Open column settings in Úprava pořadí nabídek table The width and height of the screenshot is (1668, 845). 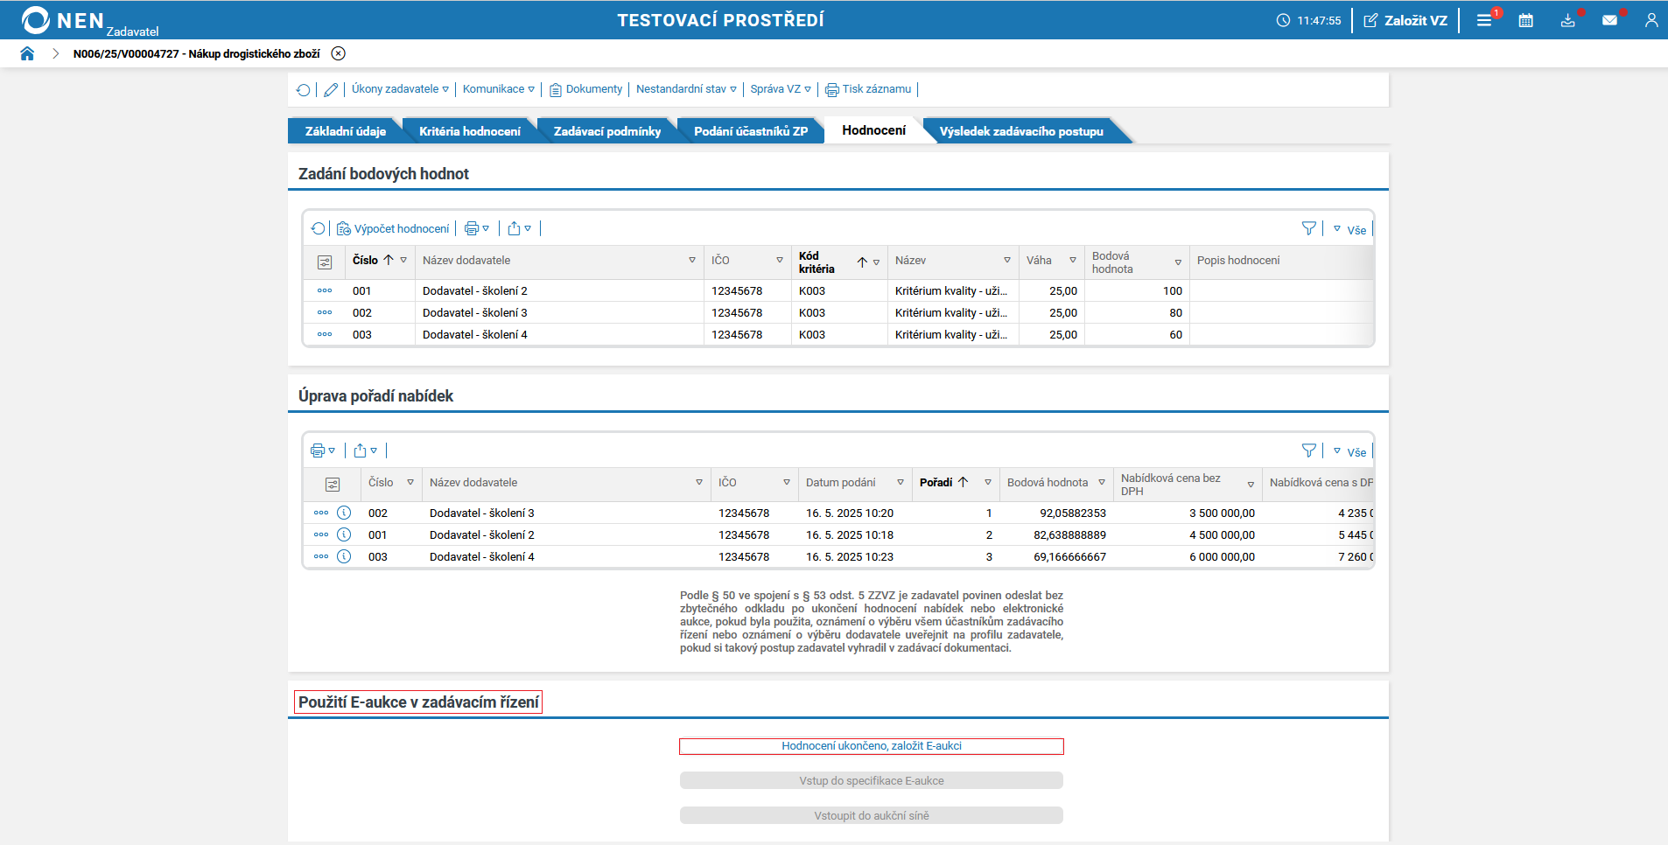[x=333, y=484]
